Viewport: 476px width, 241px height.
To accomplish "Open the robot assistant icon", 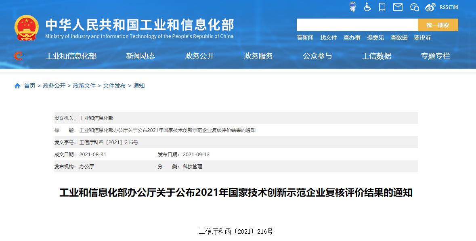I will click(352, 7).
